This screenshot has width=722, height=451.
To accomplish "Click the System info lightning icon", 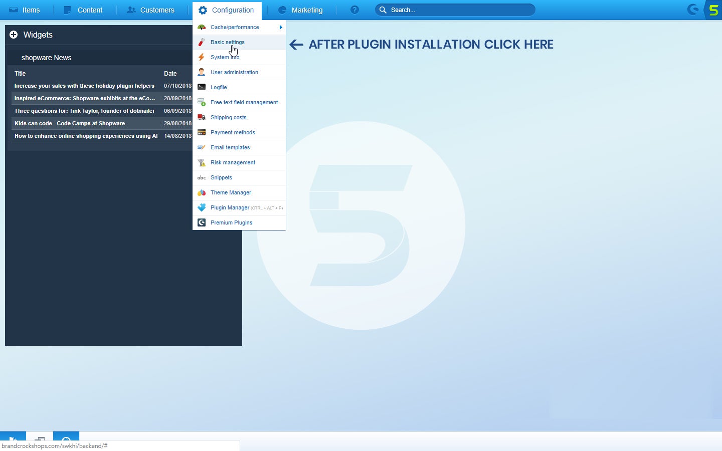I will (x=202, y=57).
